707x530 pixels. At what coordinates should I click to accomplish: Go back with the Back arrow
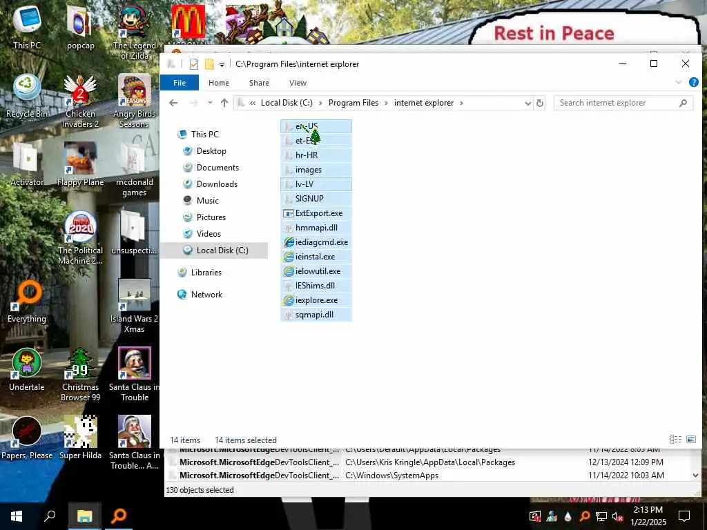173,103
